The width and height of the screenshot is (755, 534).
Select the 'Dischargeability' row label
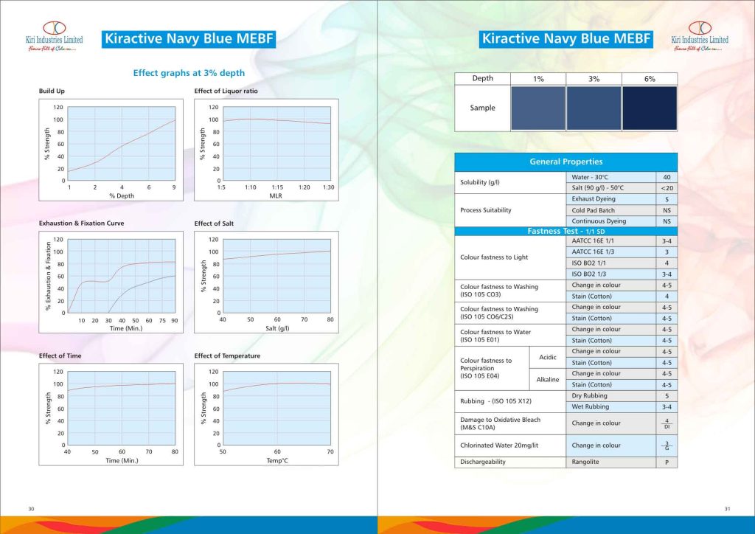click(510, 462)
